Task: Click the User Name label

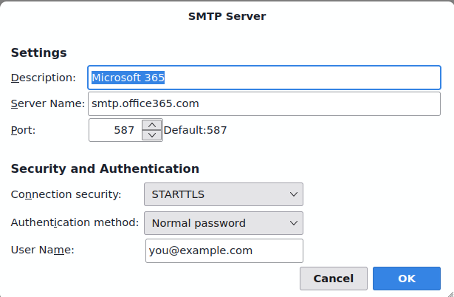Action: (43, 250)
